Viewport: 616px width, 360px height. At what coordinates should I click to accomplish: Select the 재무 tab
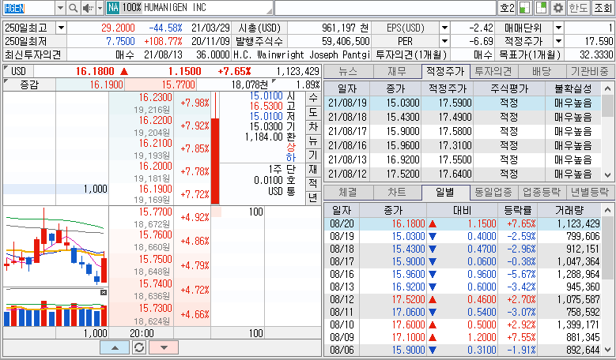[x=397, y=71]
